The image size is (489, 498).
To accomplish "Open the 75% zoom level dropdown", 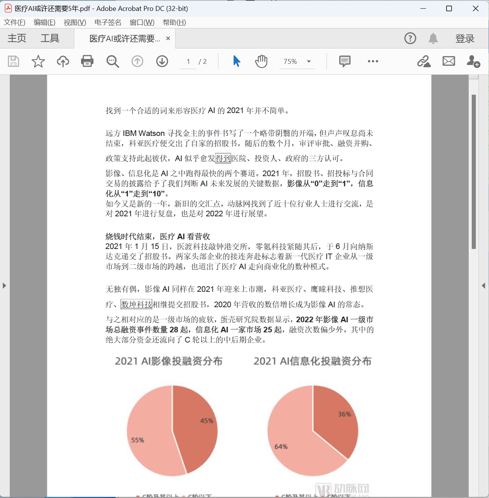I will pos(309,62).
